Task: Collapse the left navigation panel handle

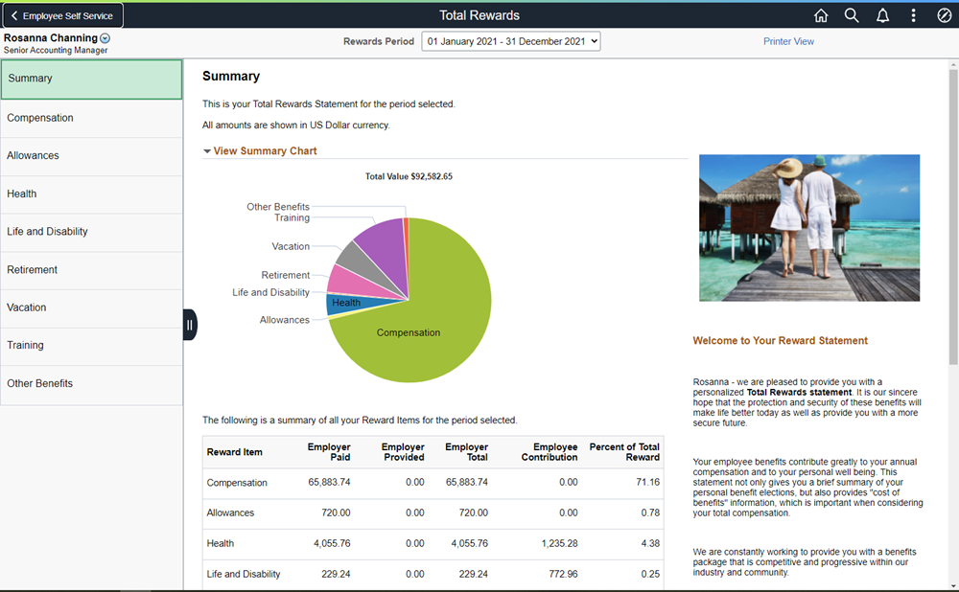Action: pyautogui.click(x=190, y=325)
